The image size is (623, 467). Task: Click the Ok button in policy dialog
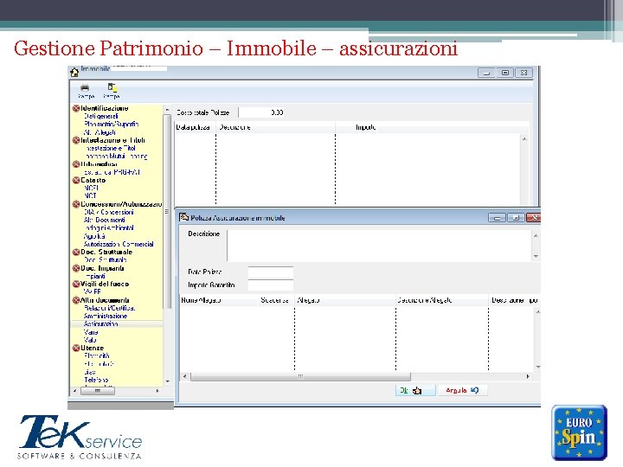(x=415, y=390)
